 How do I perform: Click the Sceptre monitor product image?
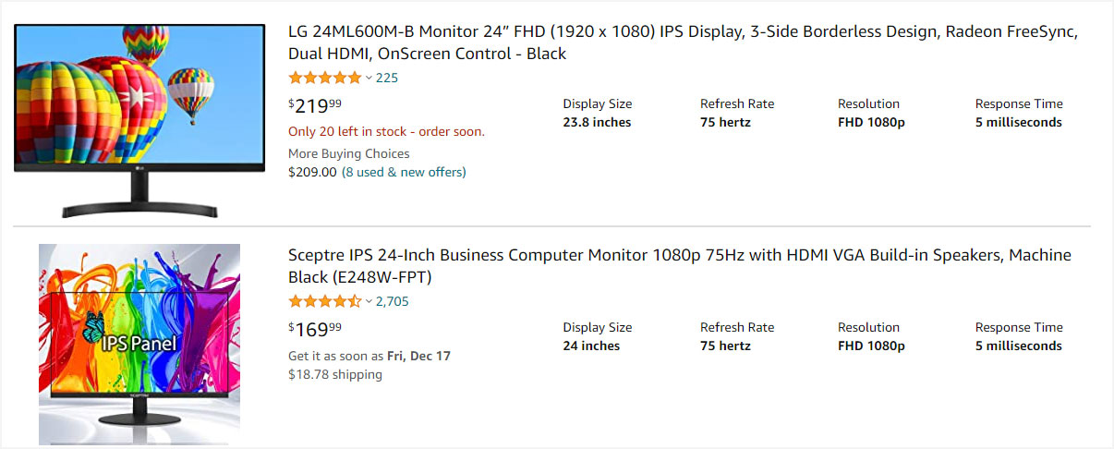[139, 345]
